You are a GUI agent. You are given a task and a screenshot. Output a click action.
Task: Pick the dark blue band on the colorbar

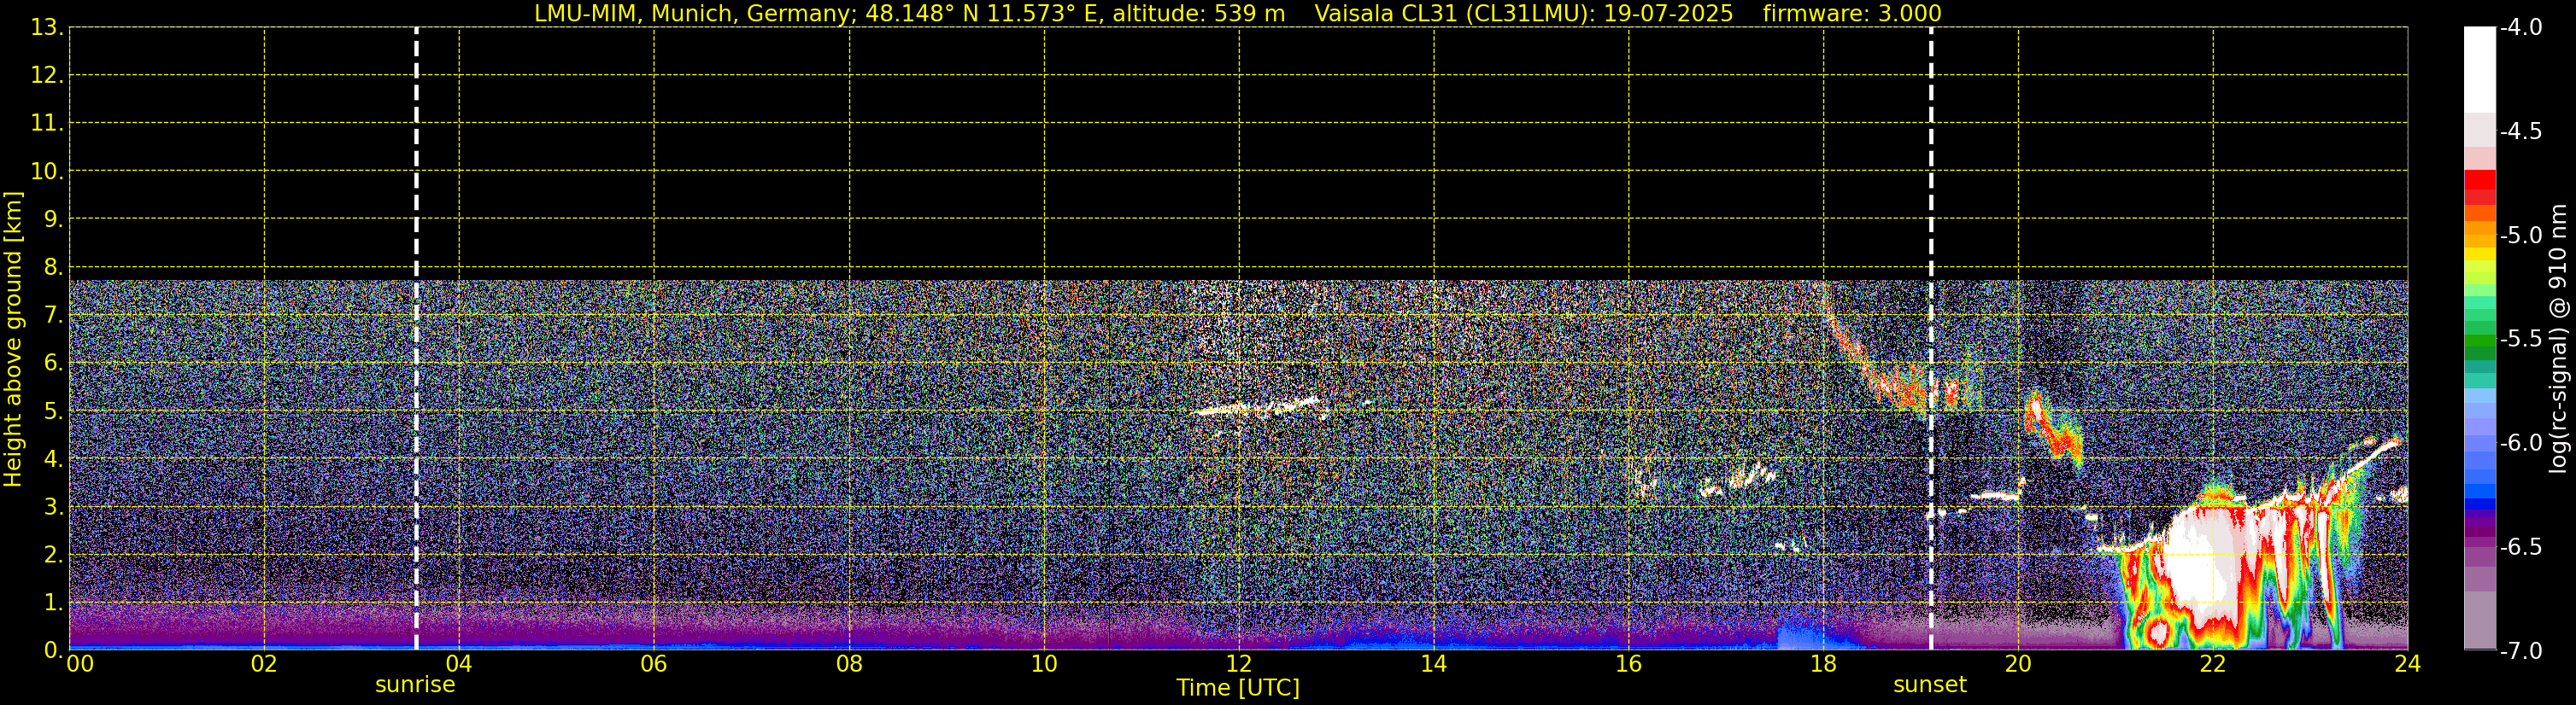[x=2479, y=504]
